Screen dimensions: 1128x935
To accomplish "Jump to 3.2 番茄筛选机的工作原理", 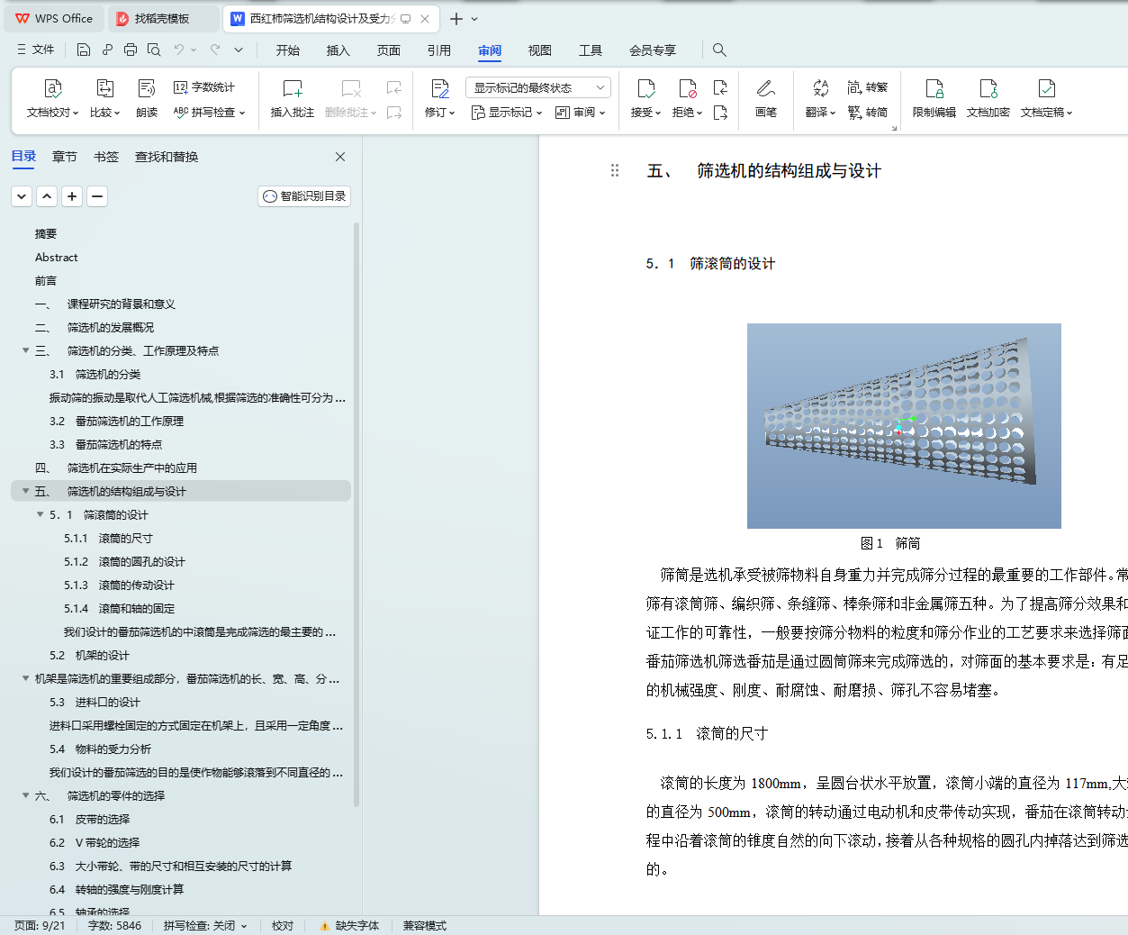I will 116,421.
